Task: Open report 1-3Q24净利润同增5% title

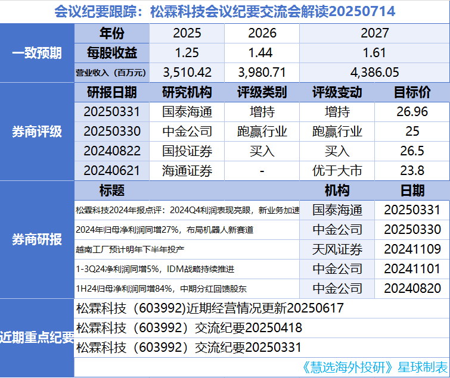Action: 187,269
